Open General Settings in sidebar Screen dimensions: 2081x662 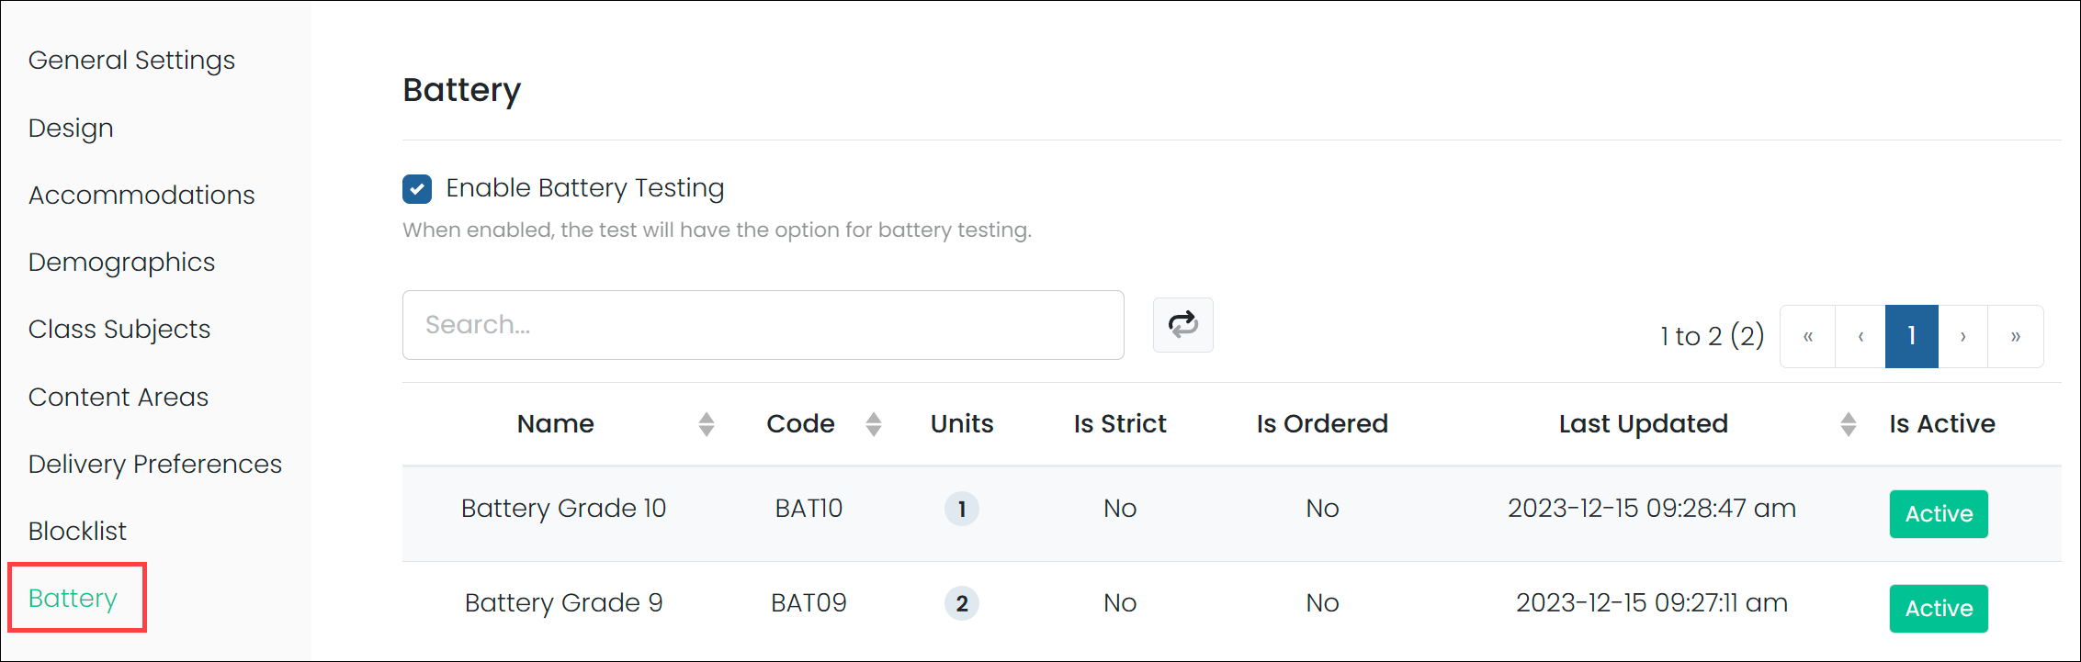[x=131, y=61]
